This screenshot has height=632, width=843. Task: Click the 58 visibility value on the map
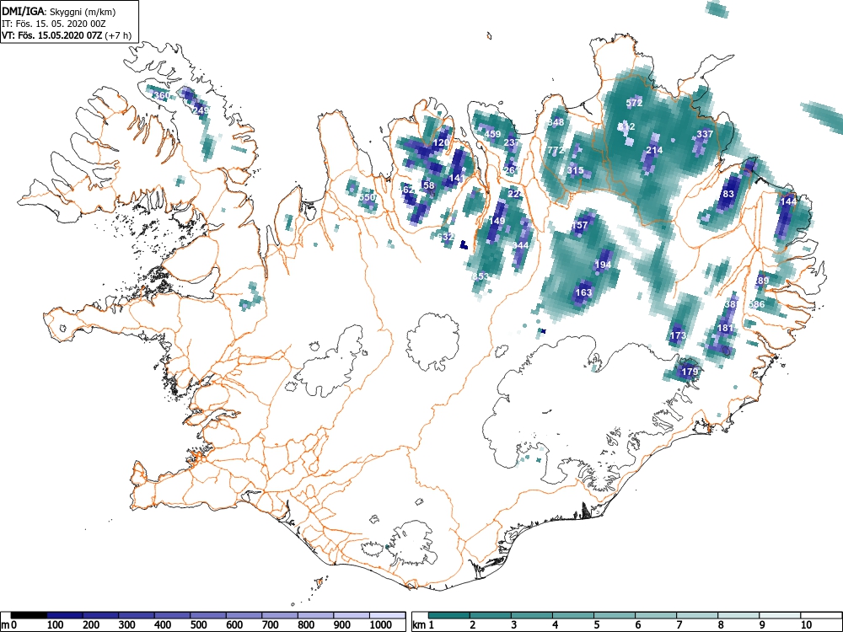428,186
